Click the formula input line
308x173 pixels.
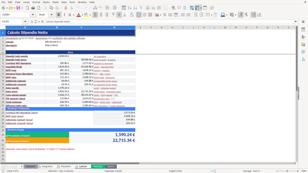coord(169,22)
